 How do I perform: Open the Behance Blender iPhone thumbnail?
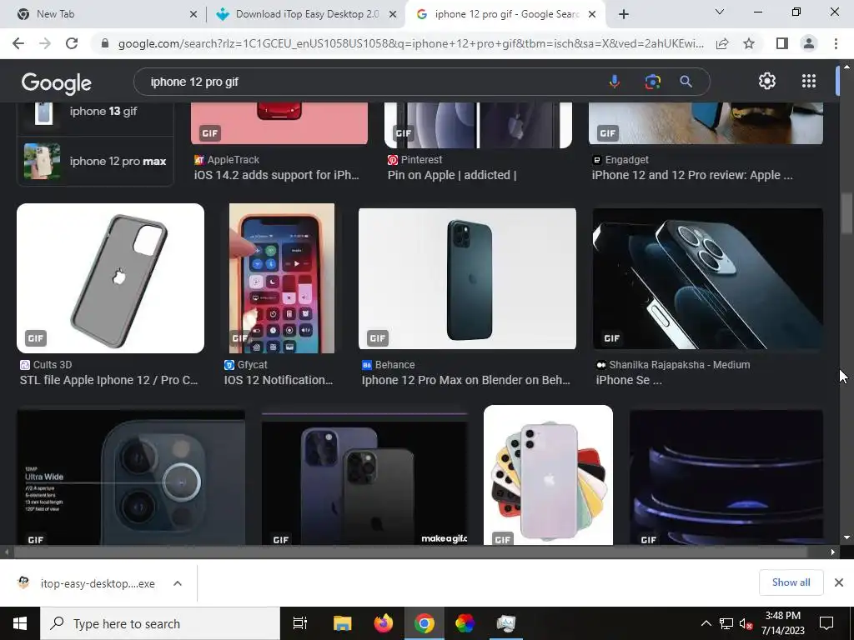click(x=467, y=278)
